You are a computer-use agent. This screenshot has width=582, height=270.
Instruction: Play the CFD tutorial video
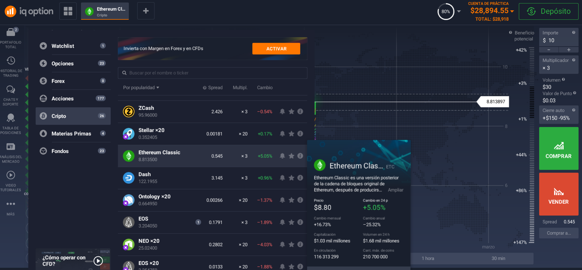98,261
